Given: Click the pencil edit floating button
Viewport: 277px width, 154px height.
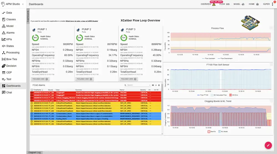Looking at the screenshot, I should click(x=268, y=145).
